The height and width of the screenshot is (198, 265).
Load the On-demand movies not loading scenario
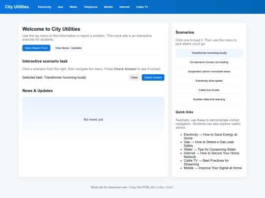209,62
